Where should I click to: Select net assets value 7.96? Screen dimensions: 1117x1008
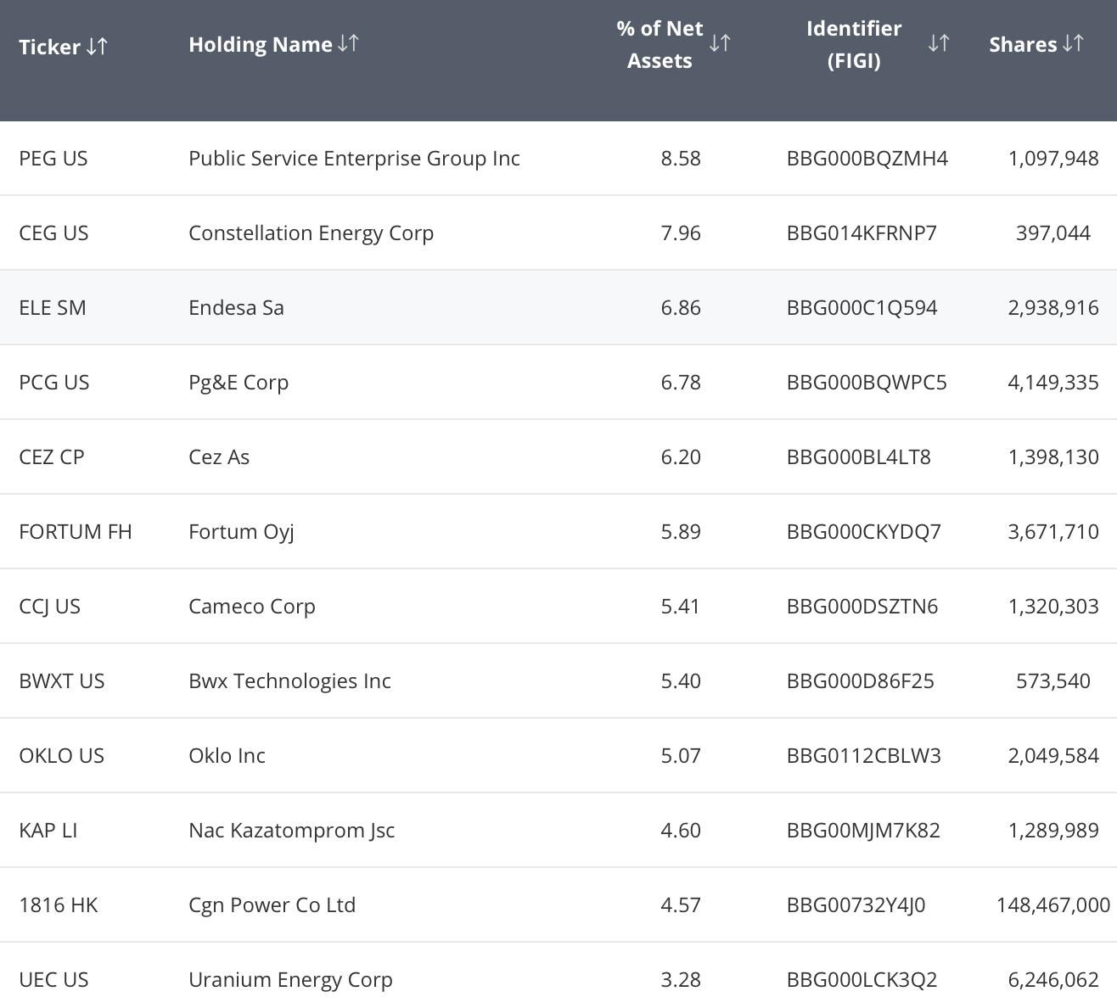pos(681,233)
